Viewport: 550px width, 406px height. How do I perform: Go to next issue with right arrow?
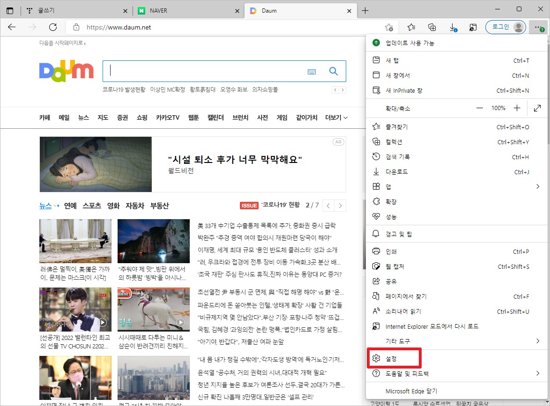click(x=340, y=206)
